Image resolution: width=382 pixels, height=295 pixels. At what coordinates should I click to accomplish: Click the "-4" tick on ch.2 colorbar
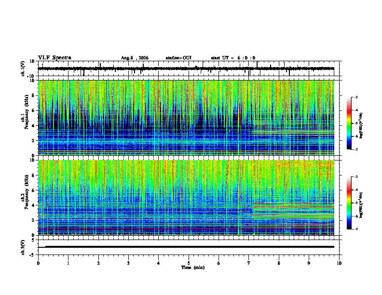(x=356, y=190)
